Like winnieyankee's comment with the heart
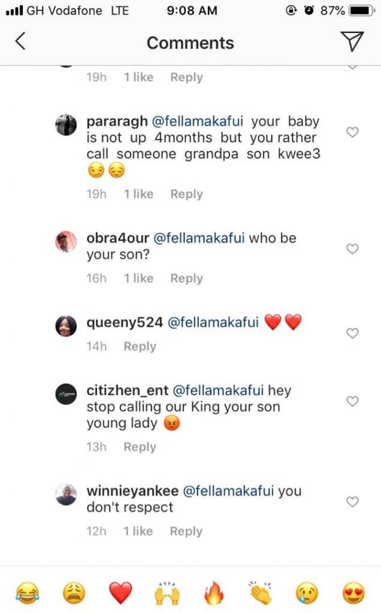Screen dimensions: 381x613 point(353,502)
